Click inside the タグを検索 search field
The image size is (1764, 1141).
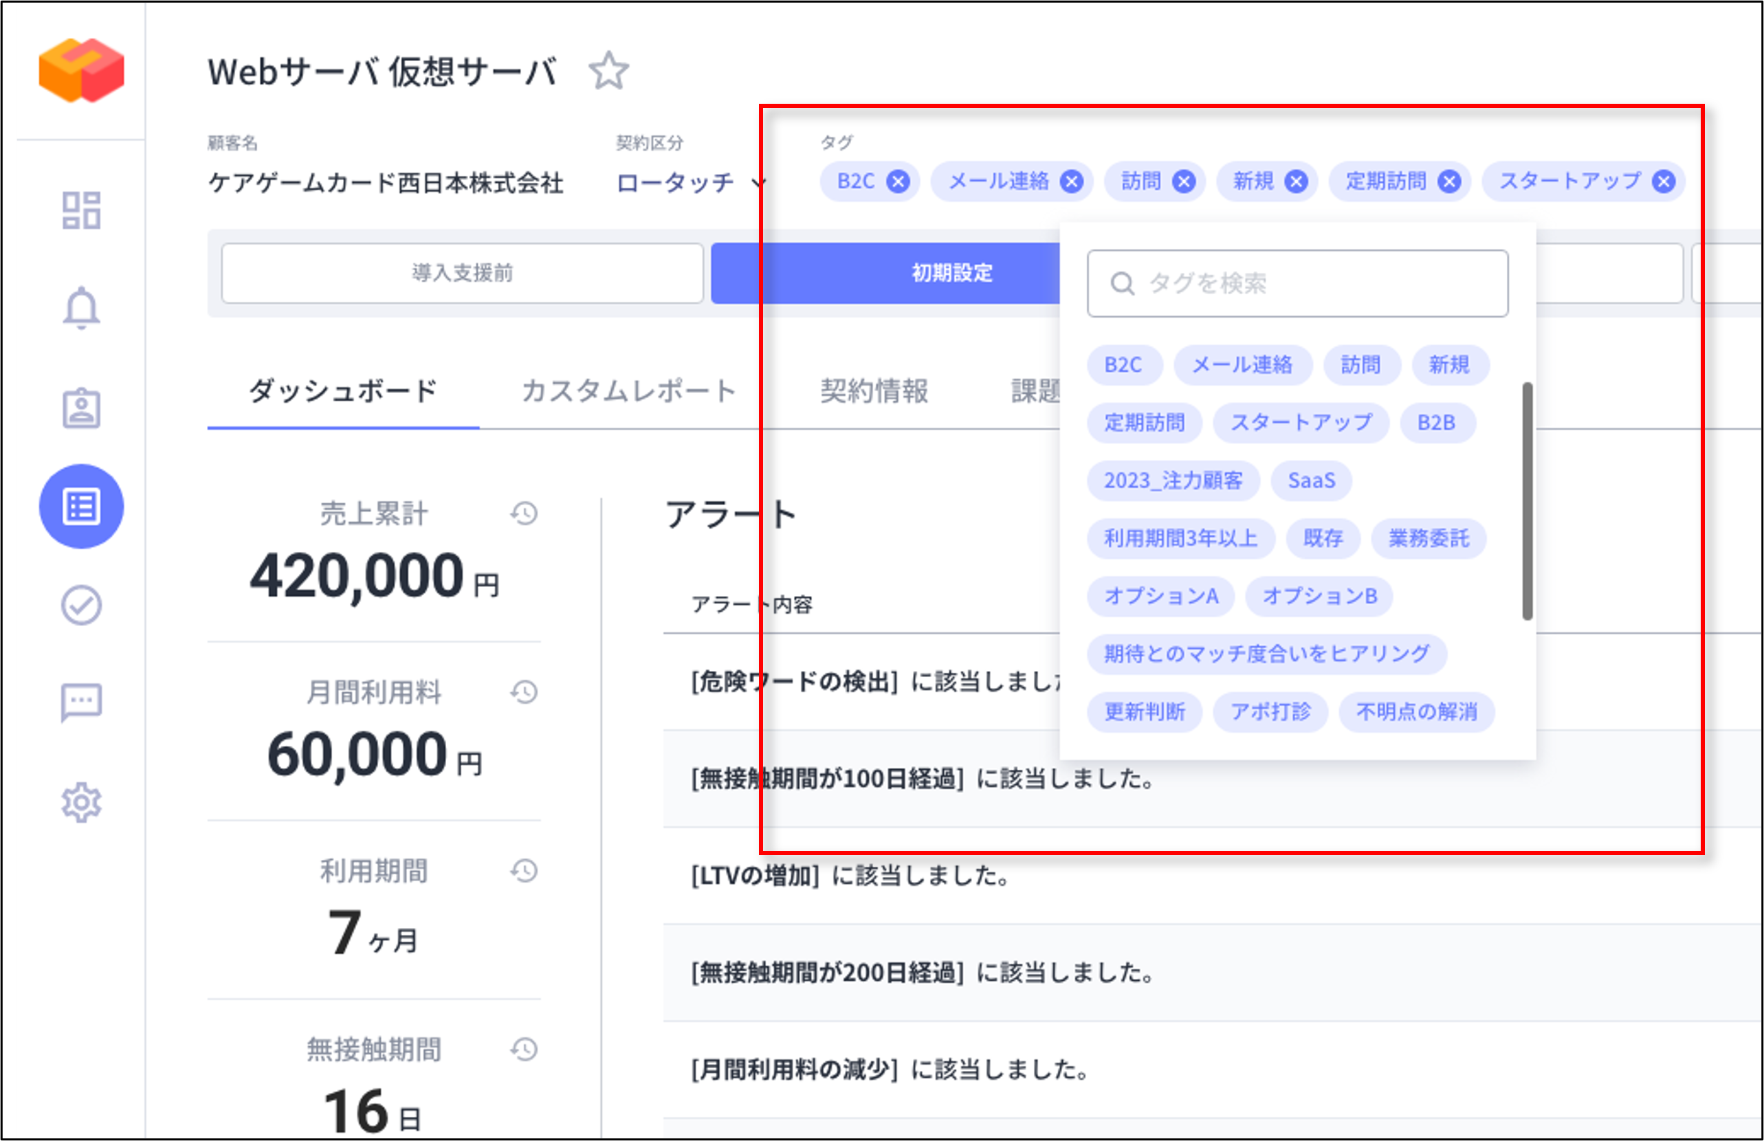[1296, 283]
